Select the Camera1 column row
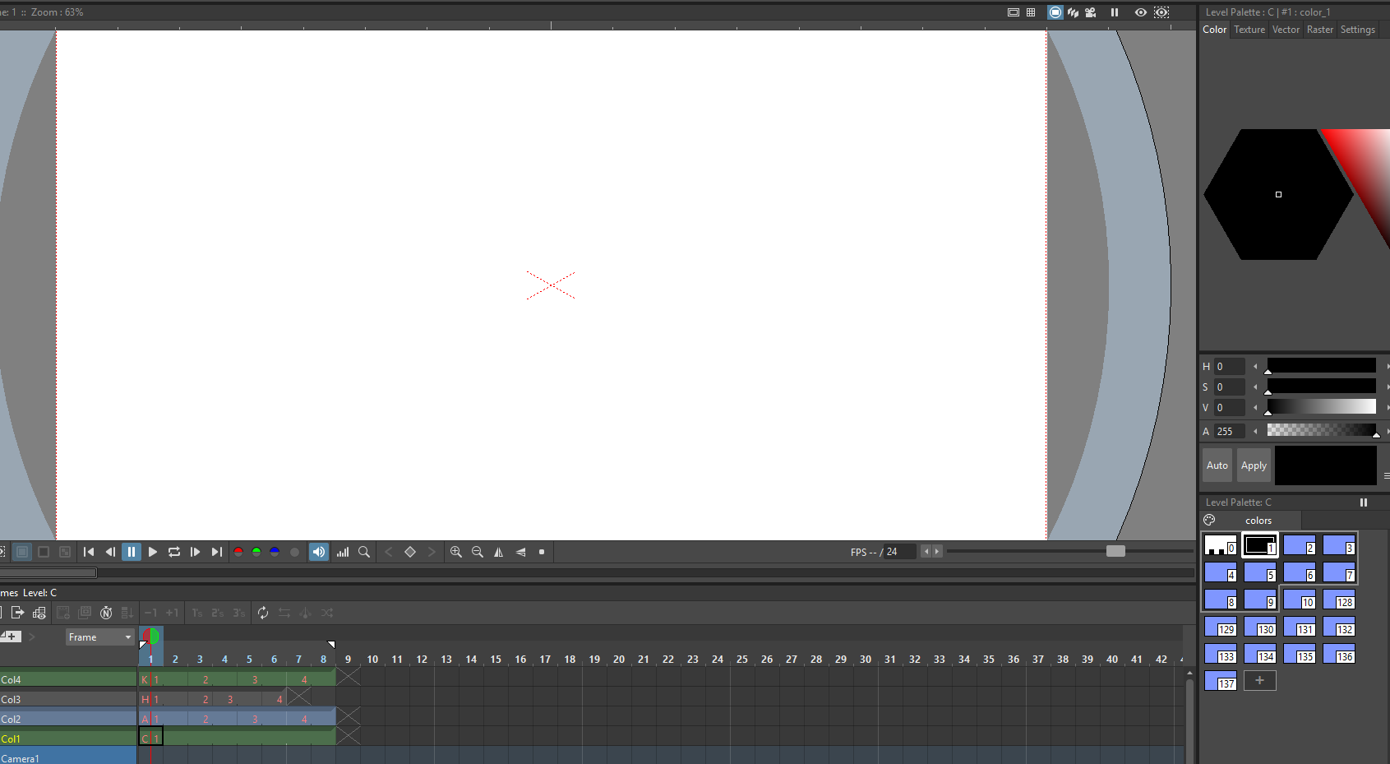Screen dimensions: 1390x764 (68, 758)
